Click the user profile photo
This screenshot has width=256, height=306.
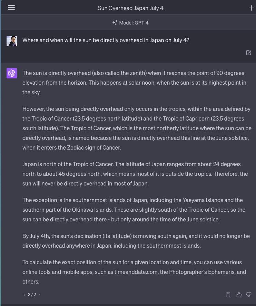click(12, 41)
